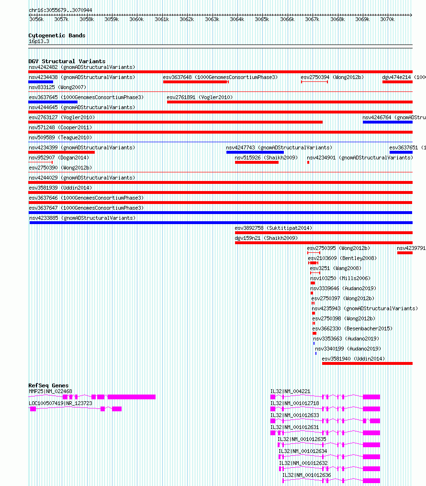Viewport: 426px width, 486px height.
Task: Open esv2750398 Wong2012b variant label
Action: tap(344, 318)
